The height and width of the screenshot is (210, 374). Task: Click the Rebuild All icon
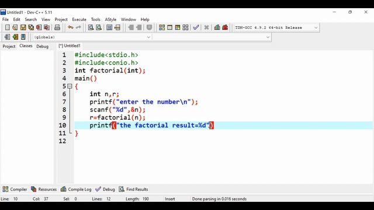[185, 27]
